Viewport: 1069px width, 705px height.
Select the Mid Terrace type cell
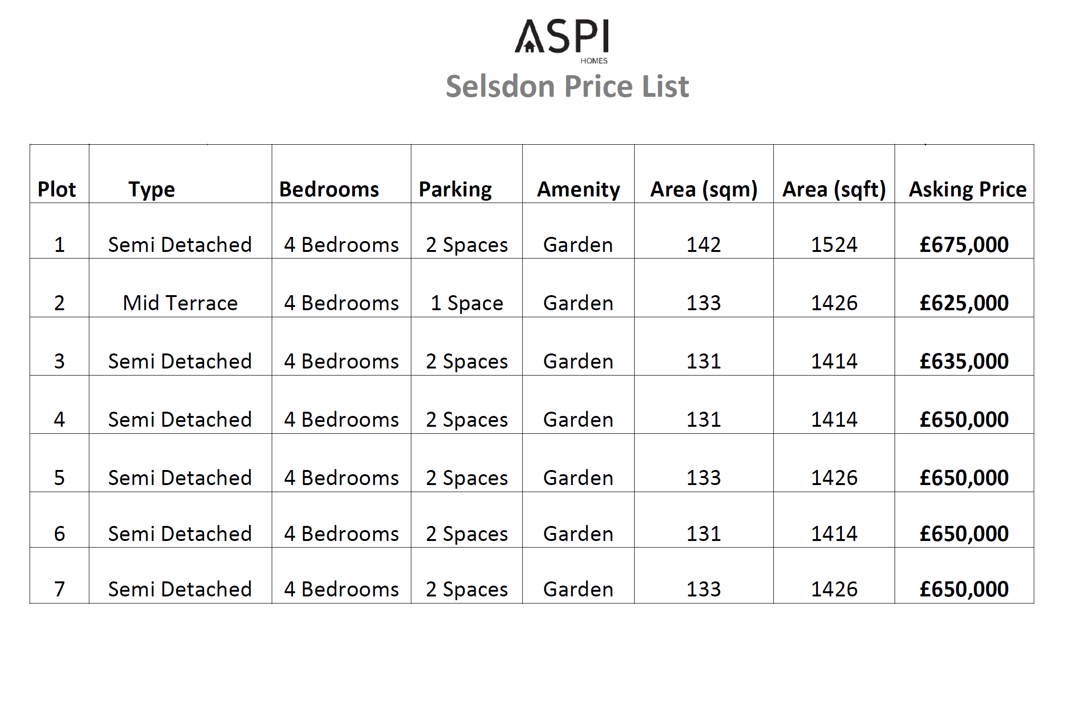180,303
